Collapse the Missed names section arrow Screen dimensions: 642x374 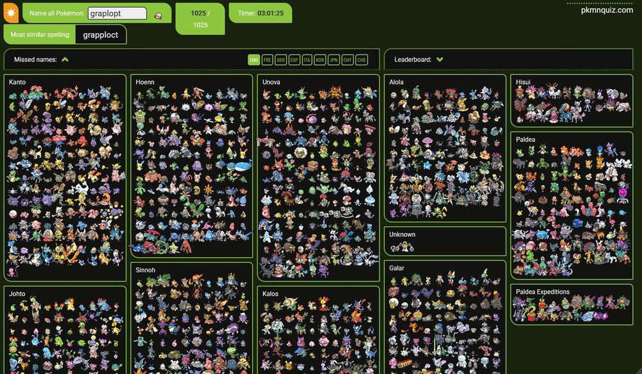click(65, 59)
